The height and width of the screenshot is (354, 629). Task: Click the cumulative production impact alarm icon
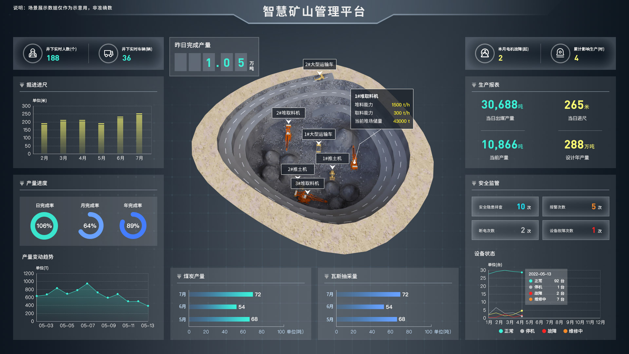tap(560, 53)
